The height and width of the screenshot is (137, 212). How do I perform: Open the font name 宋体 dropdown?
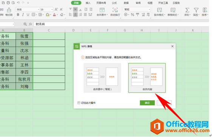pyautogui.click(x=39, y=9)
